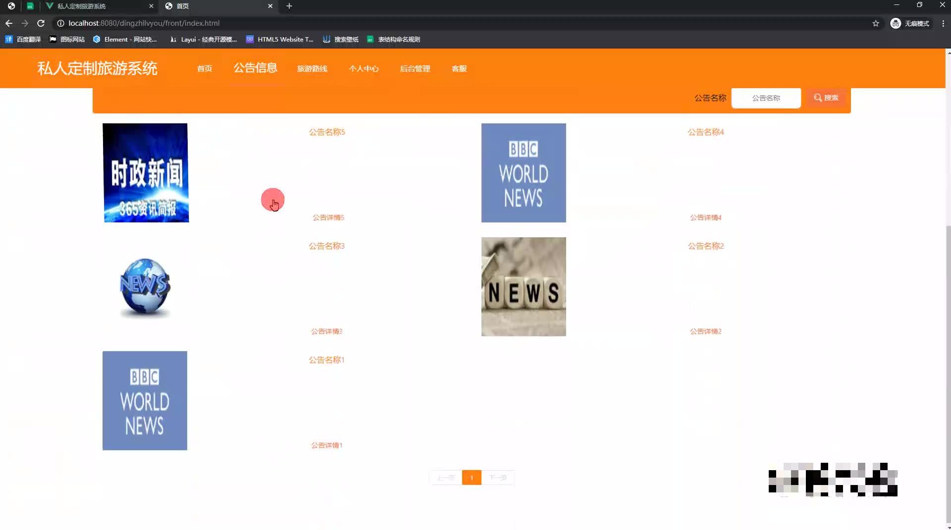Click the 公告名称 search input field
This screenshot has width=951, height=530.
[x=766, y=98]
